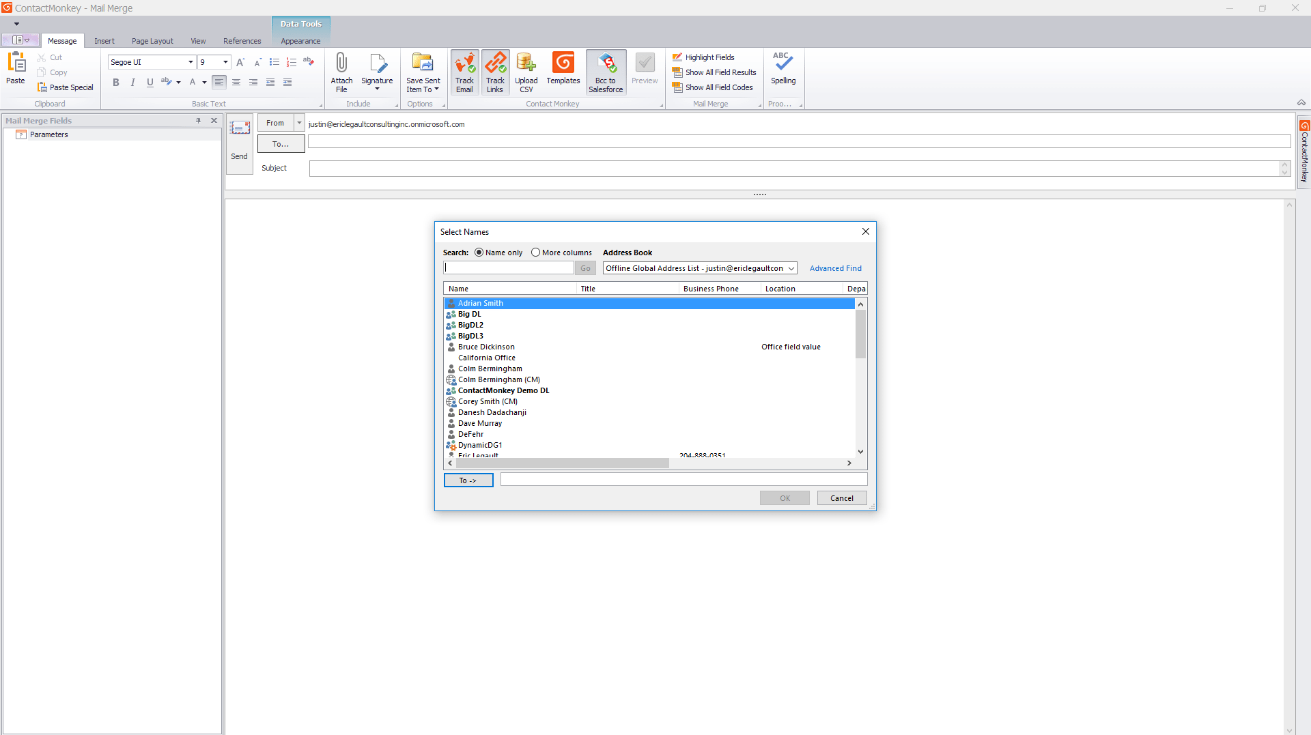Open the mail merge Preview
The width and height of the screenshot is (1311, 735).
click(644, 71)
